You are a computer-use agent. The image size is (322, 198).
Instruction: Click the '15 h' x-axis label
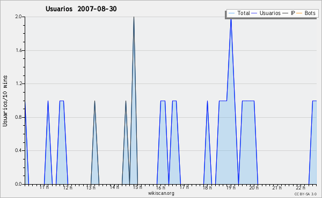click(137, 187)
